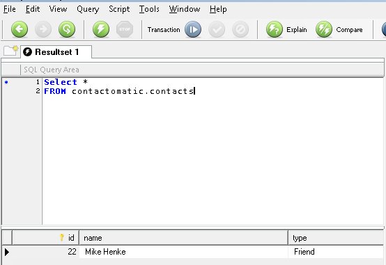This screenshot has height=265, width=386.
Task: Select the Friend type cell
Action: tap(336, 252)
